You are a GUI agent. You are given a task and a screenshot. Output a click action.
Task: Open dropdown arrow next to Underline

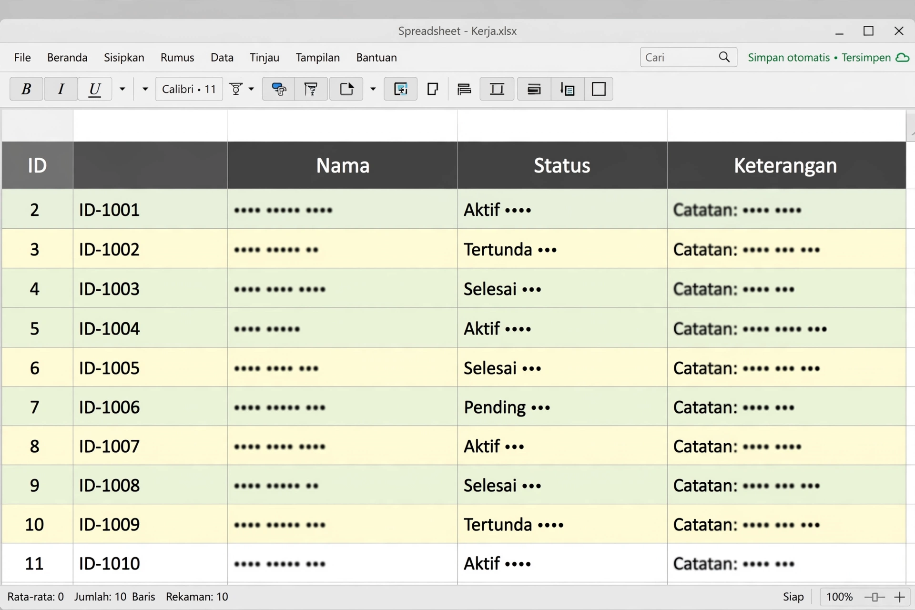[x=122, y=89]
